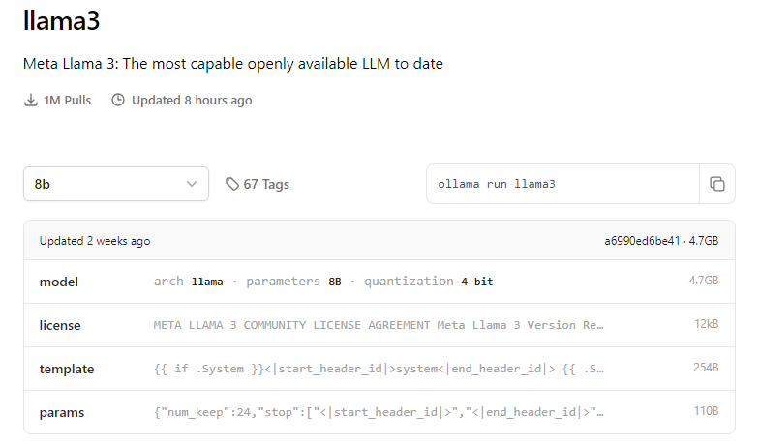This screenshot has height=445, width=759.
Task: Click the a6990ed6be41 digest hash
Action: click(x=639, y=241)
